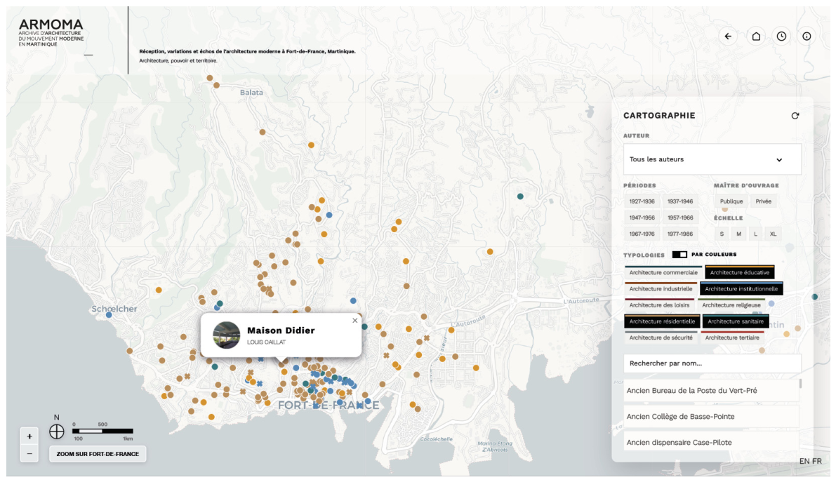Choose the XL scale option
The image size is (836, 482).
pyautogui.click(x=773, y=234)
